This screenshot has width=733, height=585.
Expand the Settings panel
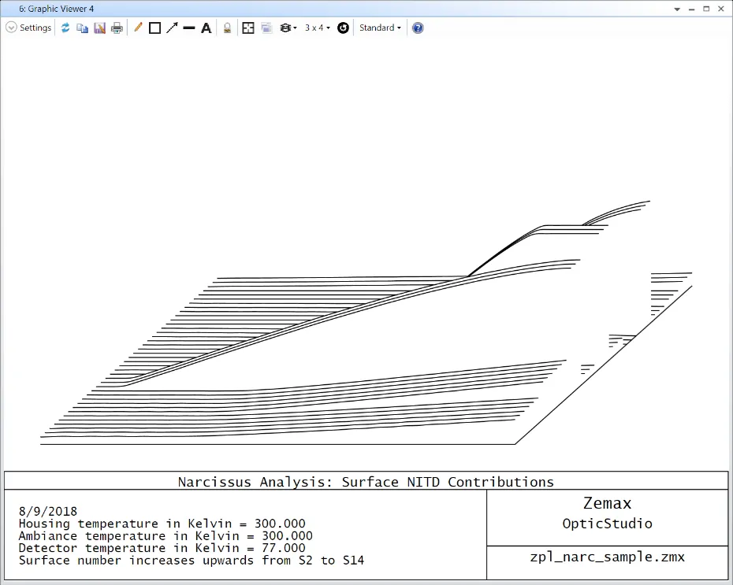pyautogui.click(x=28, y=28)
